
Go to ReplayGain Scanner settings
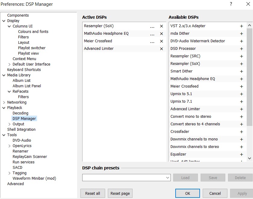(30, 157)
